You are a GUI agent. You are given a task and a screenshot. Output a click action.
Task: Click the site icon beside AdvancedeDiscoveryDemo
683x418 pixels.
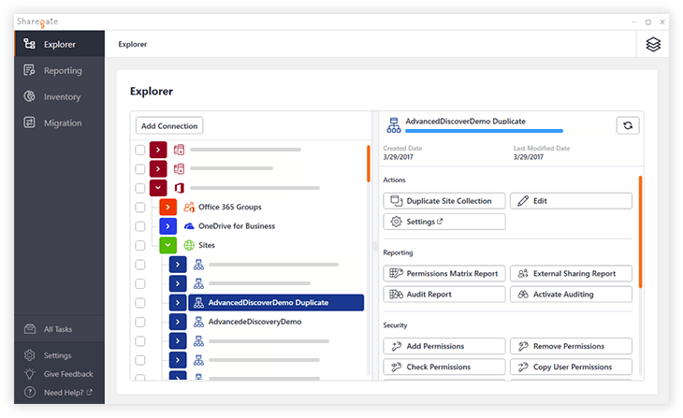point(198,322)
